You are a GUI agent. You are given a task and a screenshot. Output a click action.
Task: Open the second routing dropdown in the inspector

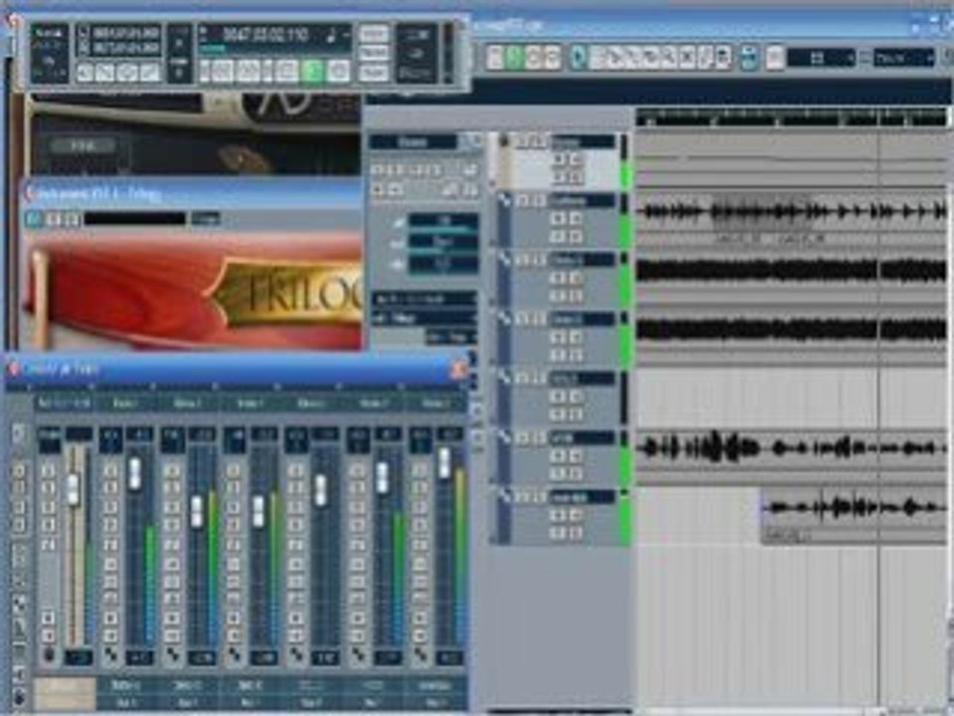pyautogui.click(x=424, y=318)
